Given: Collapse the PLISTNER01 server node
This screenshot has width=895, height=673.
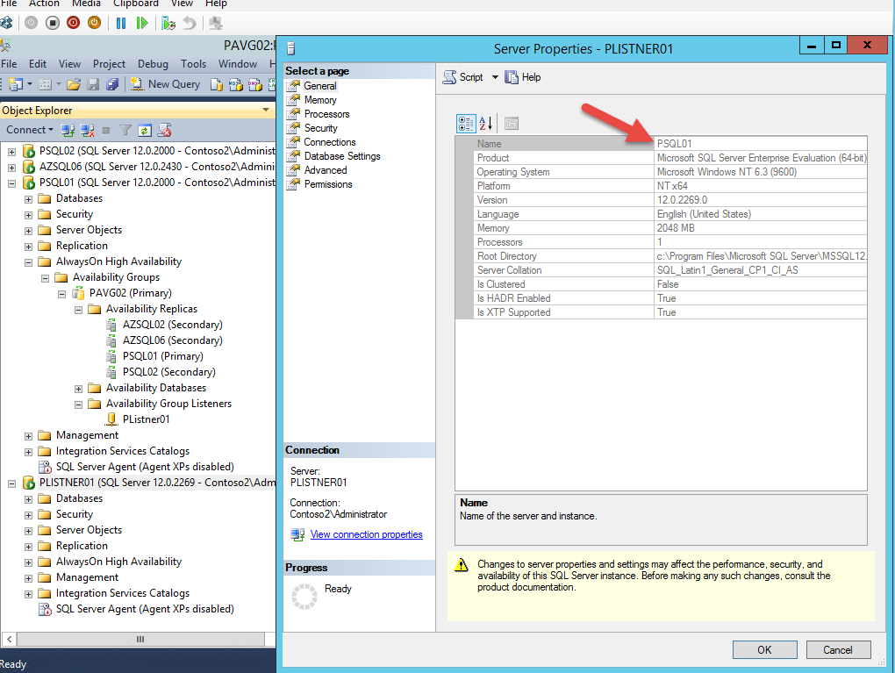Looking at the screenshot, I should tap(11, 483).
